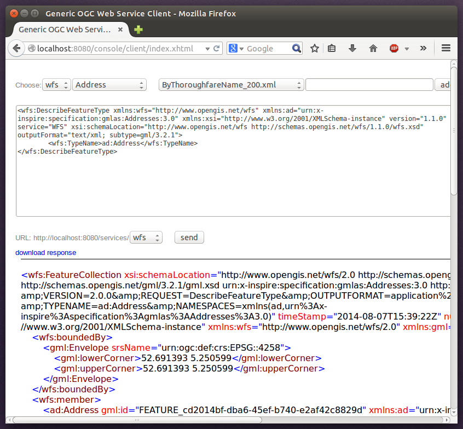This screenshot has height=429, width=463.
Task: Open the Address feature type dropdown
Action: coord(109,84)
